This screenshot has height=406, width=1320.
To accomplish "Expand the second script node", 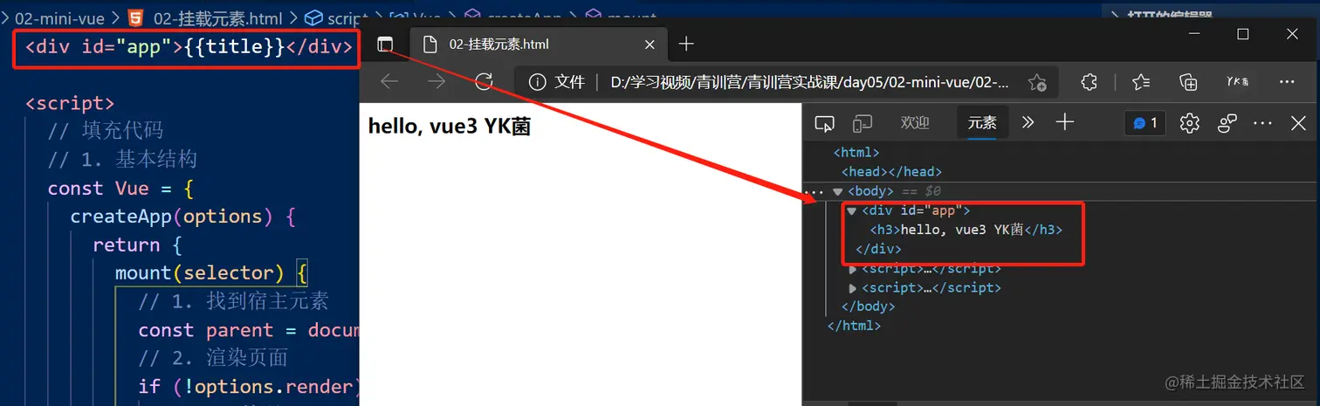I will point(853,287).
